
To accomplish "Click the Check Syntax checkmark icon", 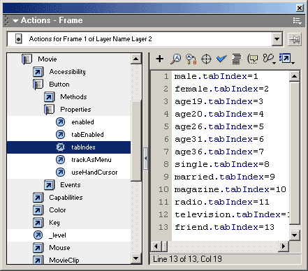I will (x=221, y=59).
